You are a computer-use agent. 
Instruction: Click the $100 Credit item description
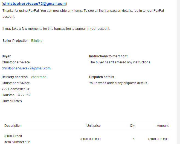[x=13, y=136]
